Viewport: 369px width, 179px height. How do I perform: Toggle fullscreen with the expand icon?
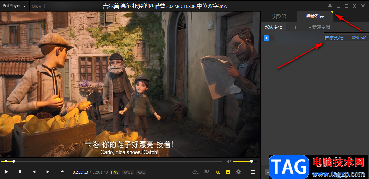tap(355, 6)
